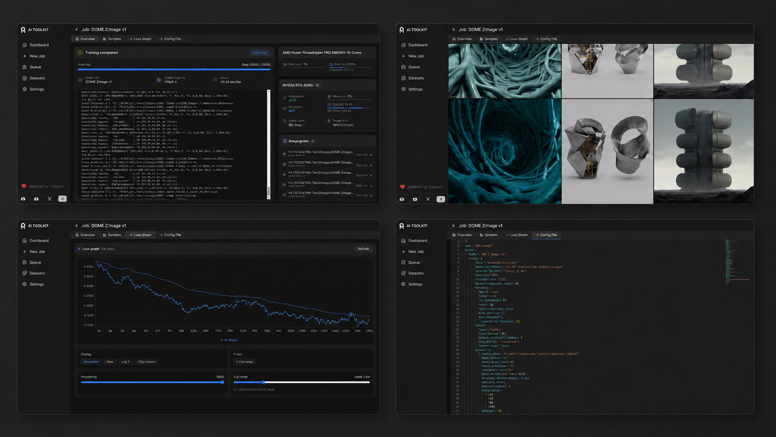Click the Steps legend under loss chart
Viewport: 776px width, 437px height.
point(228,340)
